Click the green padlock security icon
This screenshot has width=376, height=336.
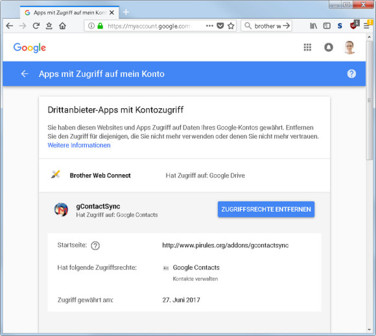coord(100,26)
